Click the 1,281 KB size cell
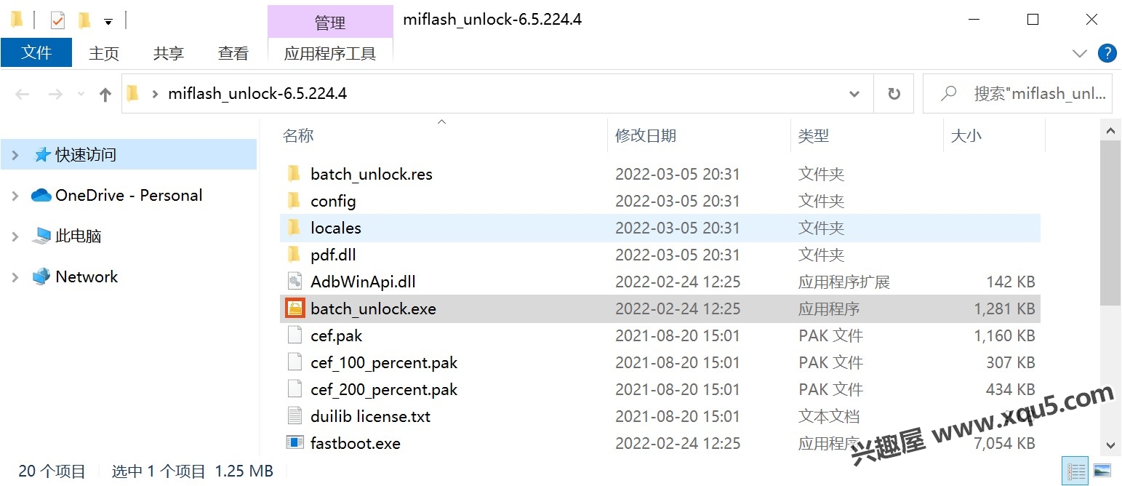1122x486 pixels. (1004, 308)
